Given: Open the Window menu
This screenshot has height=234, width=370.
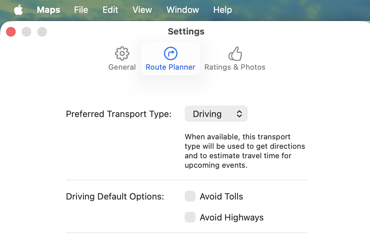Looking at the screenshot, I should click(183, 10).
